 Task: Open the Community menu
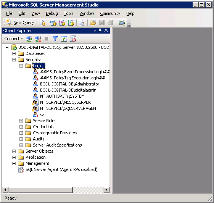(x=110, y=13)
